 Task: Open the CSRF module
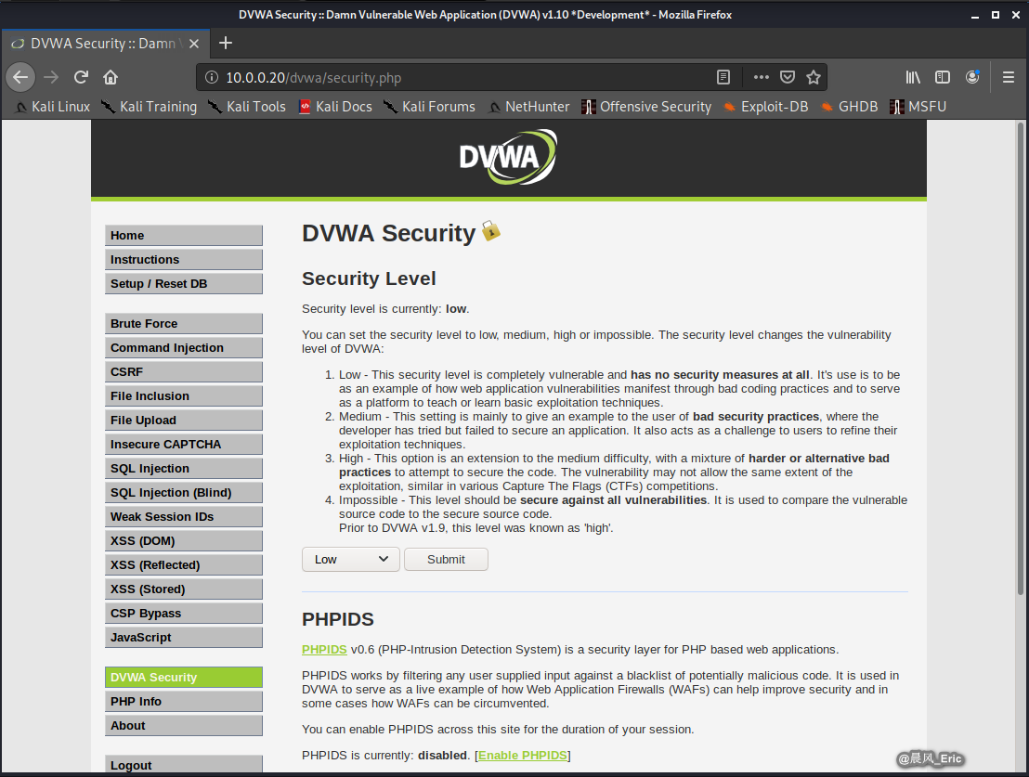[x=184, y=372]
